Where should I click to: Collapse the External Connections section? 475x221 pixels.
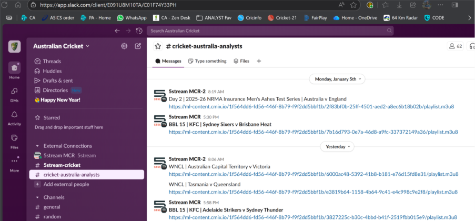pos(37,146)
